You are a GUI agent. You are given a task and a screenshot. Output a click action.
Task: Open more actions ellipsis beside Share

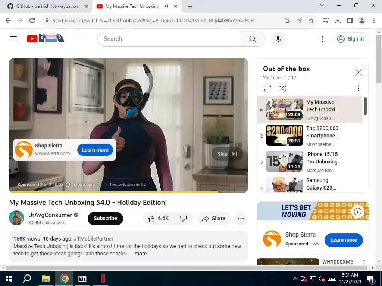[x=241, y=218]
